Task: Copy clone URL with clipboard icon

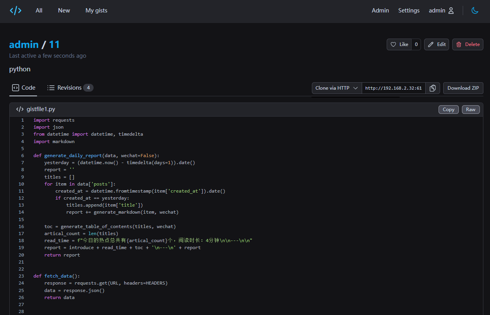Action: [x=432, y=88]
